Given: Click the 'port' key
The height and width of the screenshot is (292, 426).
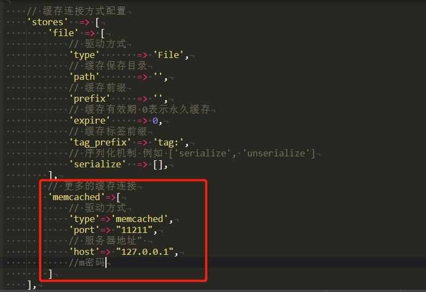Looking at the screenshot, I should coord(84,230).
